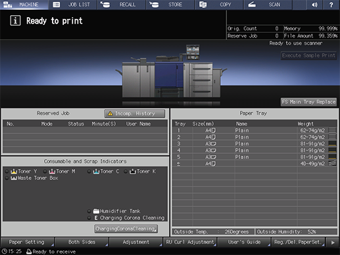Click the bypass tray icon
The width and height of the screenshot is (340, 255).
pos(179,164)
